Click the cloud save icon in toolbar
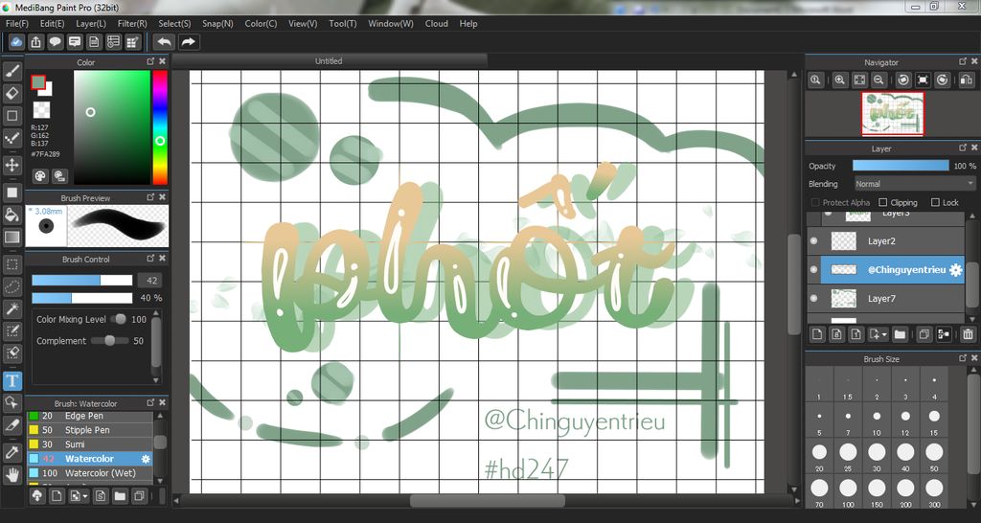981x523 pixels. point(17,42)
